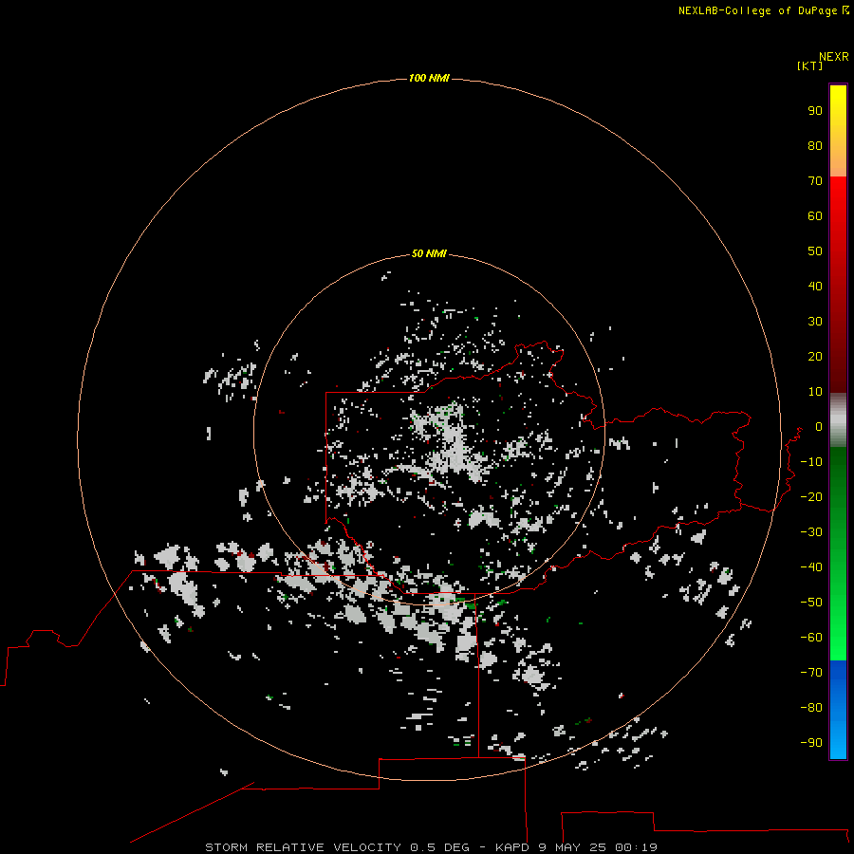Click the gray zero-velocity segment of the color bar
854x854 pixels.
(x=838, y=420)
